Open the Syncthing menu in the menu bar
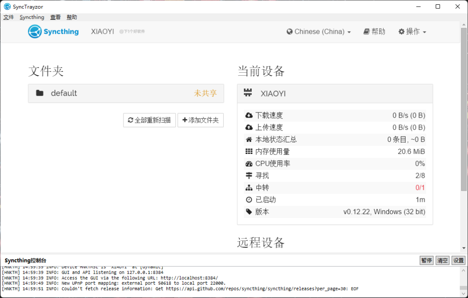The image size is (468, 298). click(x=32, y=17)
